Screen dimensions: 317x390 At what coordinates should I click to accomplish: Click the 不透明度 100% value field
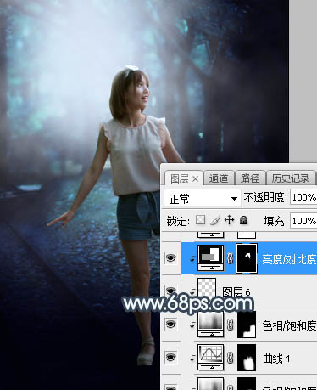(x=303, y=197)
